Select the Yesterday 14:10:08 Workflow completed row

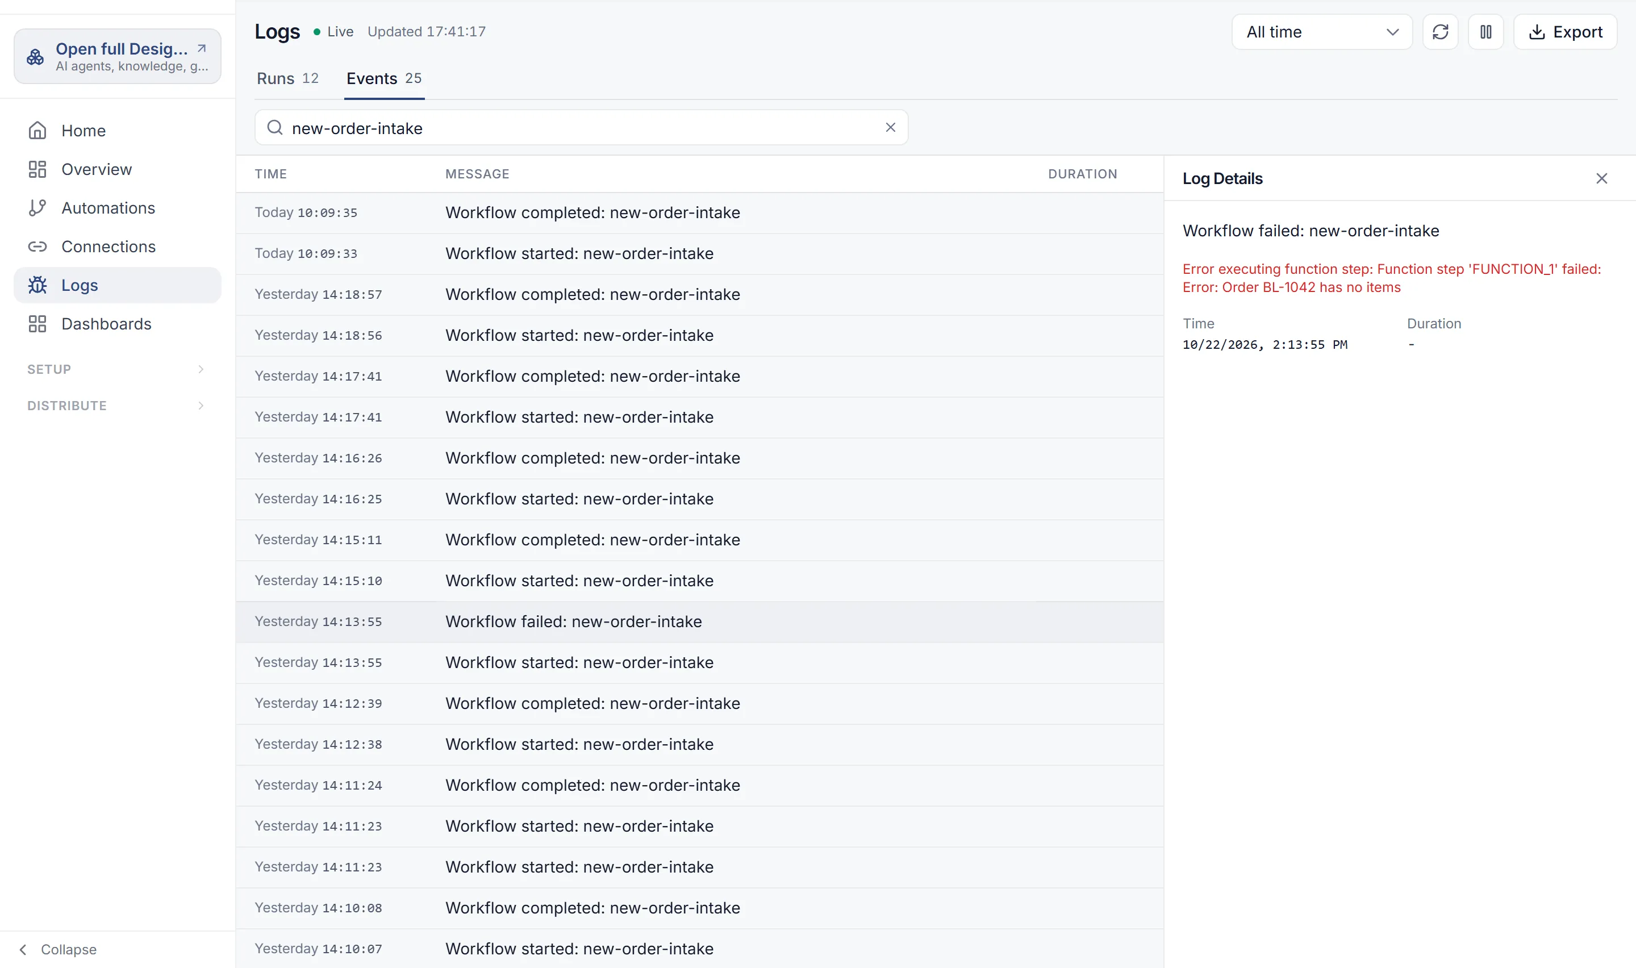700,908
